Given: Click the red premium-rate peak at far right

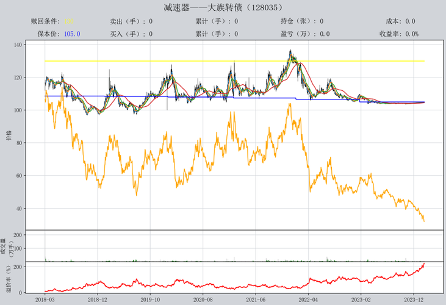Looking at the screenshot, I should 424,264.
